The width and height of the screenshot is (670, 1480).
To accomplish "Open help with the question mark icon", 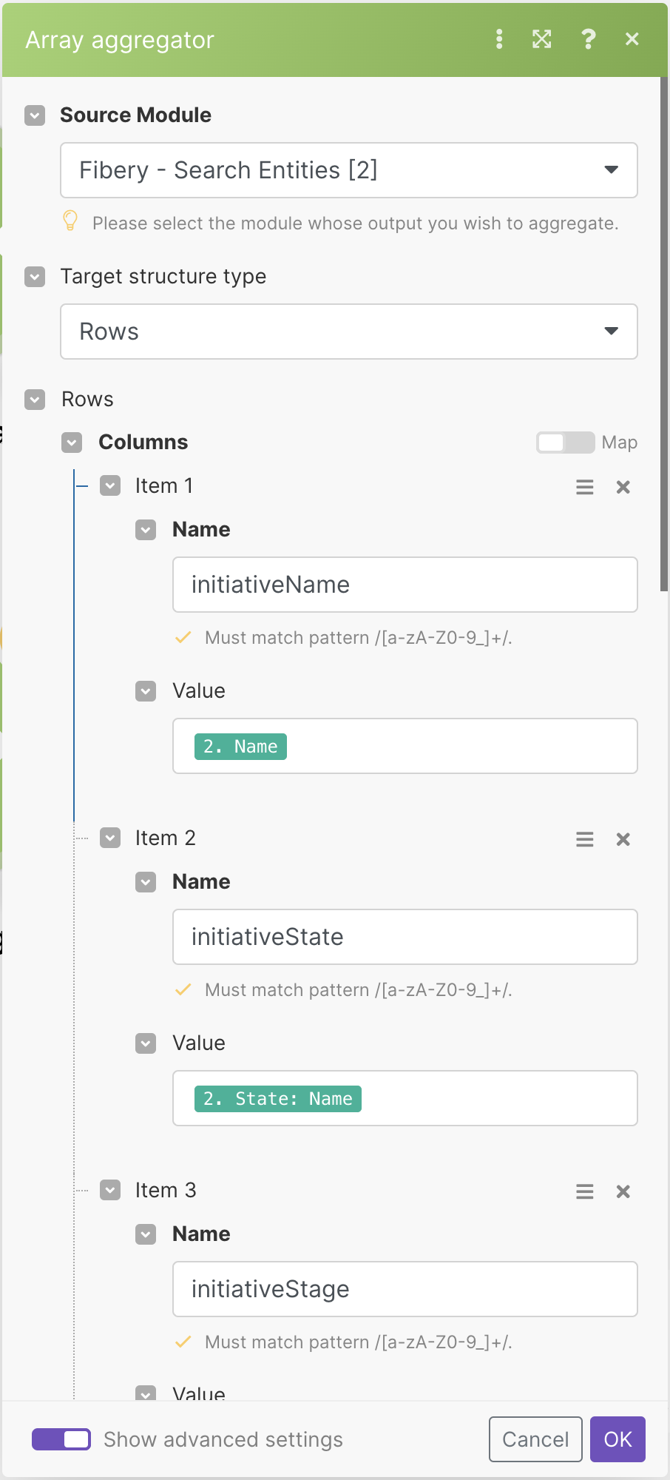I will pos(588,39).
